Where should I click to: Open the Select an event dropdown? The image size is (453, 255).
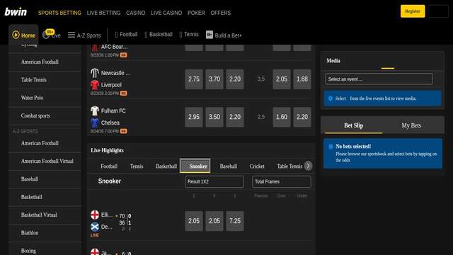tap(379, 79)
